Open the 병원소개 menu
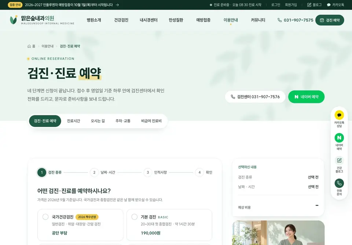The image size is (352, 245). [94, 20]
